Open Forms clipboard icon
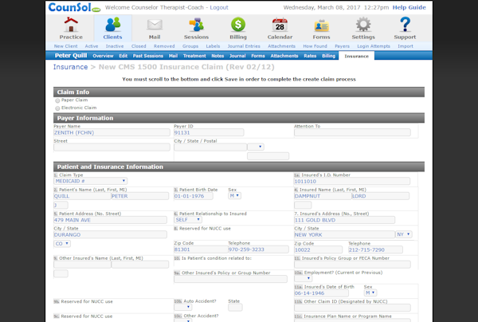The image size is (478, 322). pyautogui.click(x=321, y=26)
